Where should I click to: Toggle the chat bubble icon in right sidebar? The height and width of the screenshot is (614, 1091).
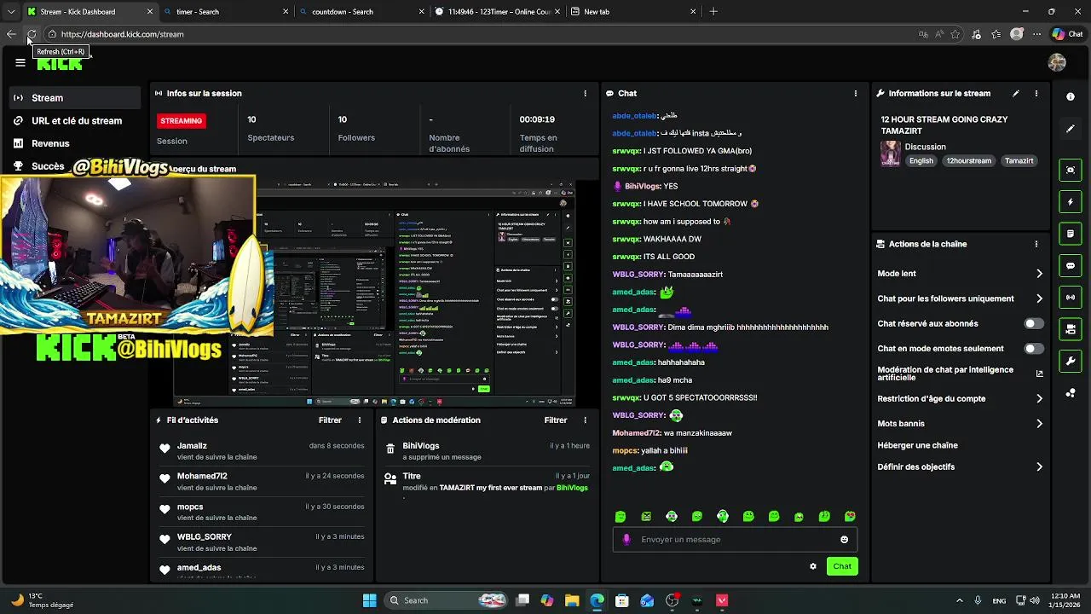pos(1071,266)
